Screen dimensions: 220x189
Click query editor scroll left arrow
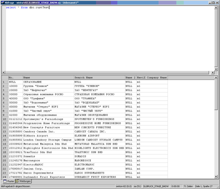[x=3, y=72]
